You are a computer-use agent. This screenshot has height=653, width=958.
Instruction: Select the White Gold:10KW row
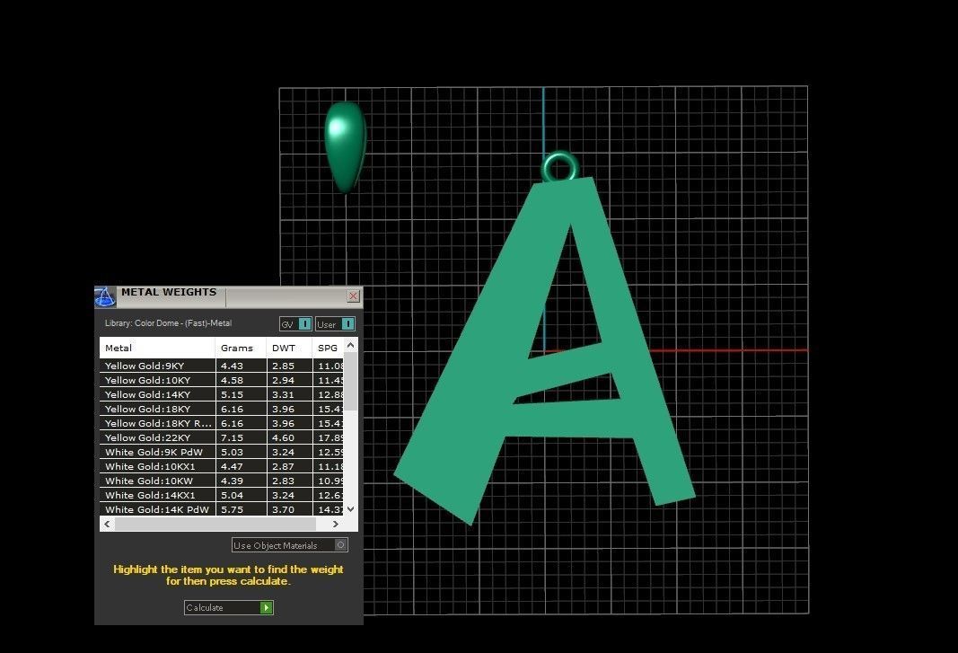click(222, 481)
